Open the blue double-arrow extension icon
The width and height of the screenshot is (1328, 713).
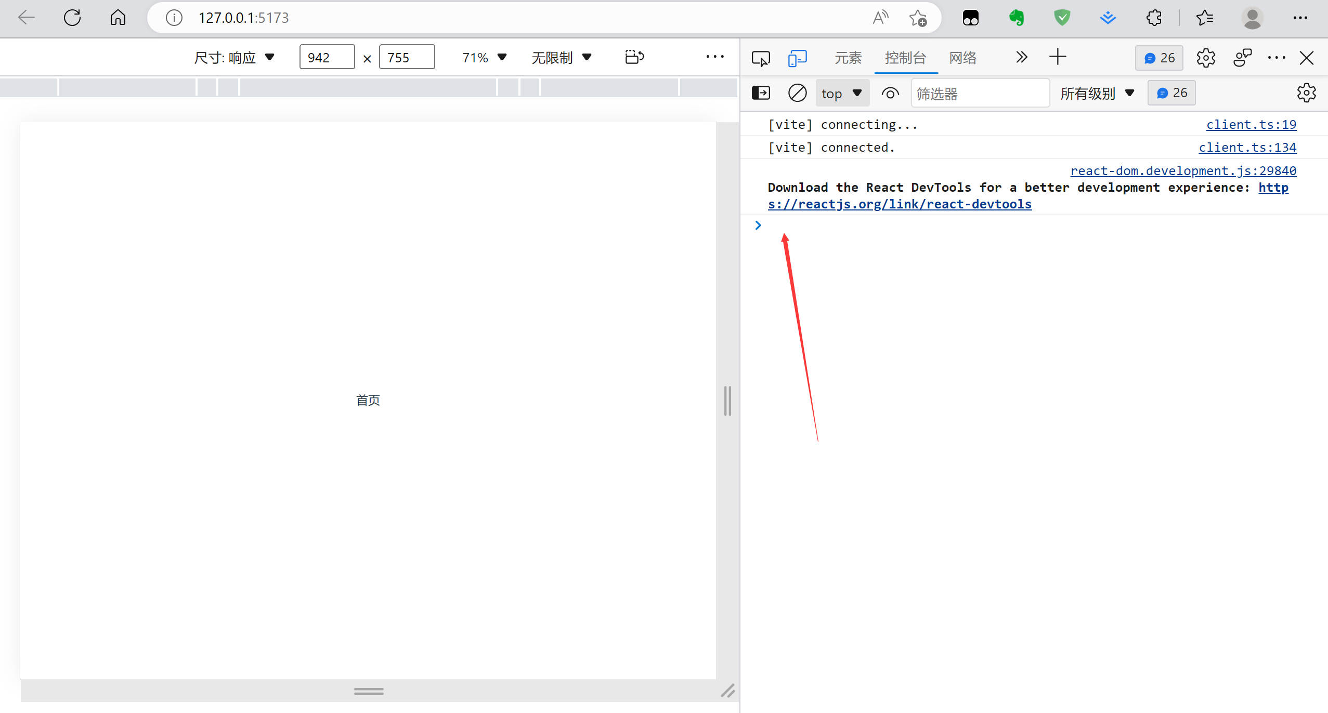point(1108,18)
